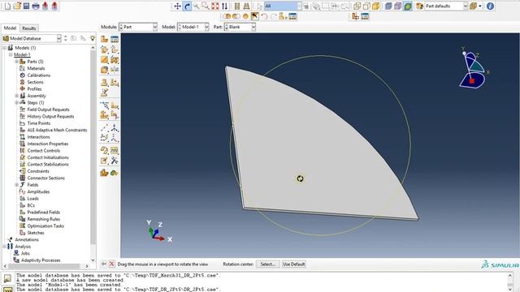Open a model database file
Screen dimensions: 520x292
point(17,6)
